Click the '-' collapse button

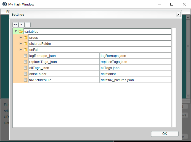(28, 24)
